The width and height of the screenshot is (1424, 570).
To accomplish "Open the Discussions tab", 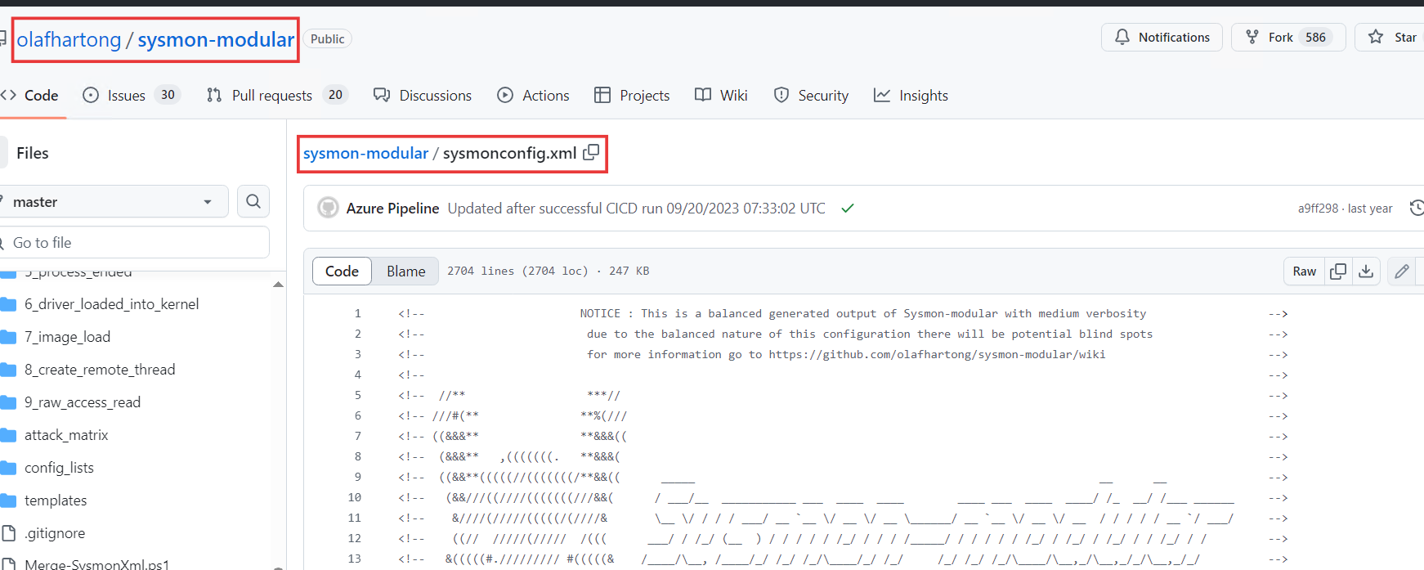I will (423, 96).
